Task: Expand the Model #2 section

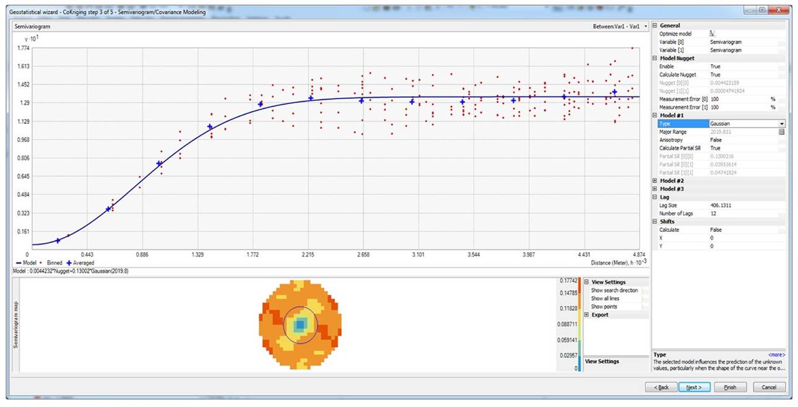Action: click(x=655, y=181)
